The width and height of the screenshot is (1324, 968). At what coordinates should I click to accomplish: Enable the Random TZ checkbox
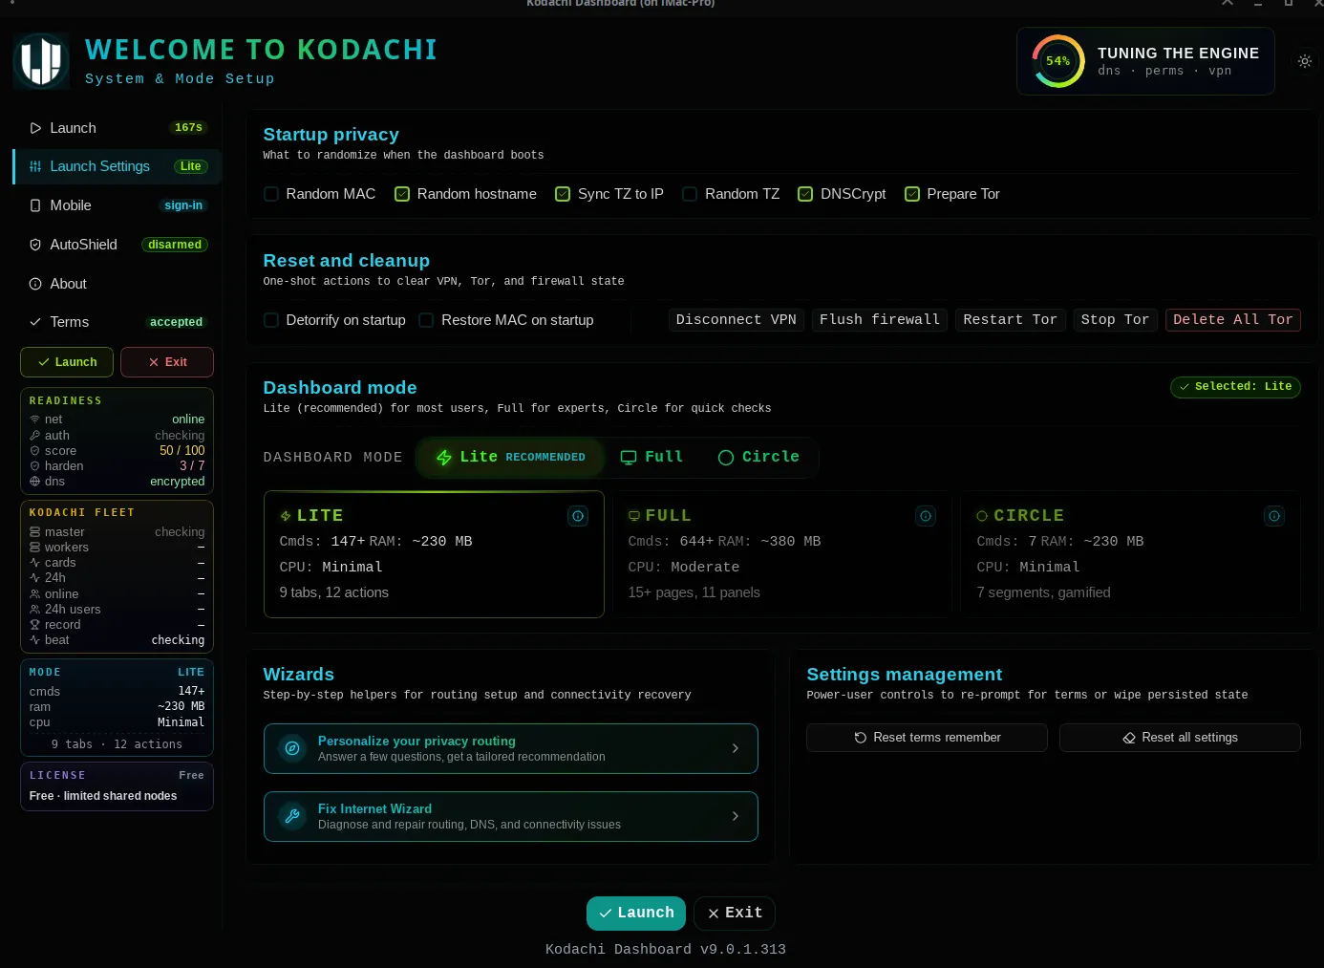[x=690, y=194]
